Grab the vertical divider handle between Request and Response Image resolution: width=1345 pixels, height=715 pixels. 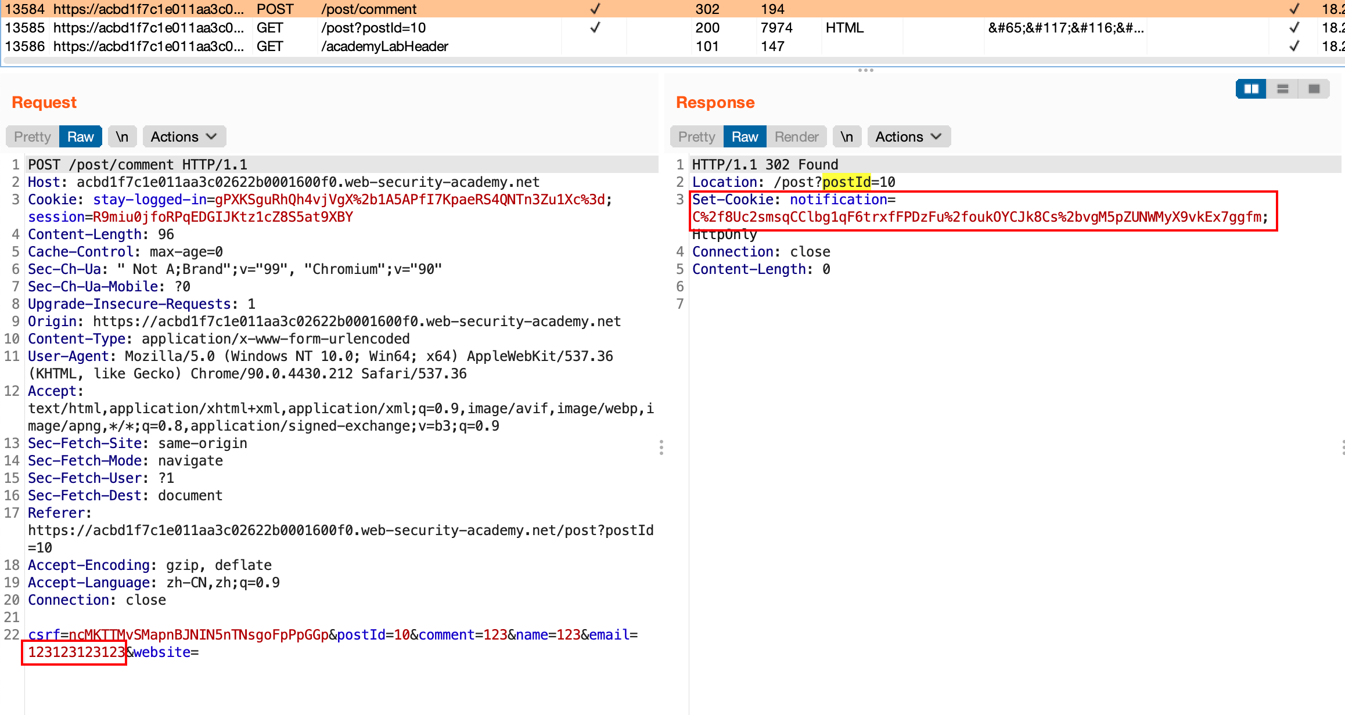661,447
